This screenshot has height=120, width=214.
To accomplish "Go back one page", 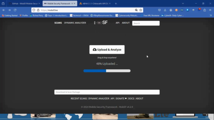I will pos(4,10).
